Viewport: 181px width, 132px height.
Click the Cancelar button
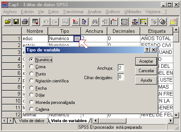[146, 71]
